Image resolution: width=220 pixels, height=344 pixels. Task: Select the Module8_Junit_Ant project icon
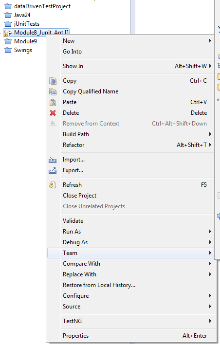(x=8, y=33)
